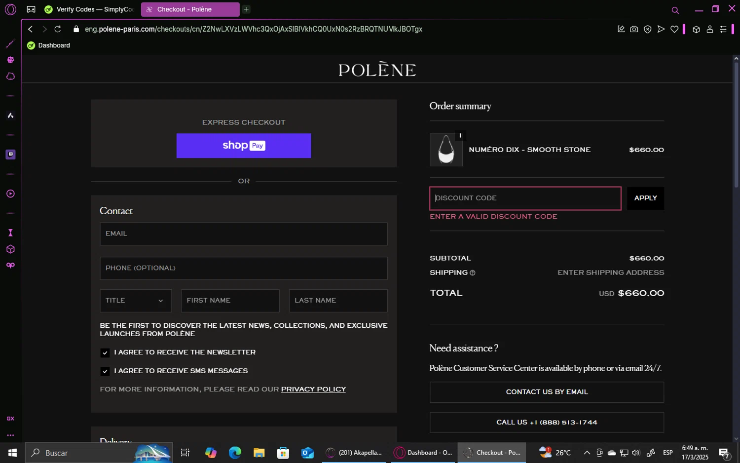Open sidebar setup three-dots menu

[10, 435]
